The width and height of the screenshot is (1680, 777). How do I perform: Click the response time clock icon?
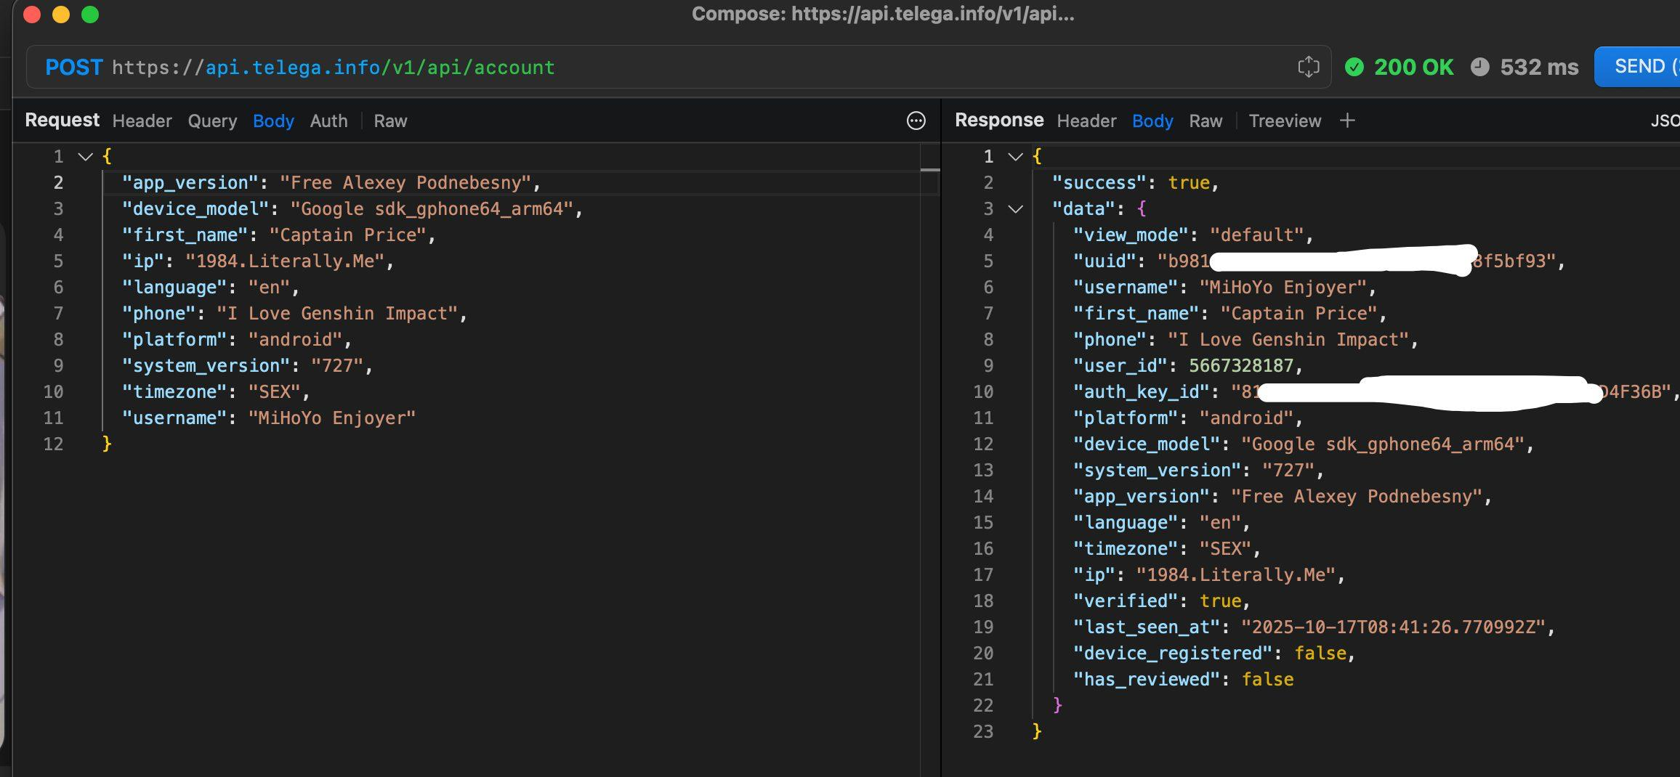1480,67
